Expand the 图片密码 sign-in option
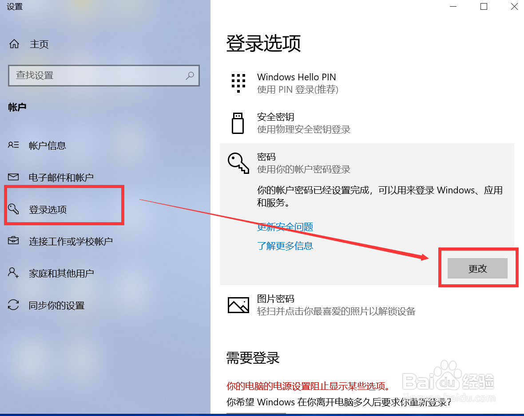The image size is (524, 416). [x=367, y=305]
